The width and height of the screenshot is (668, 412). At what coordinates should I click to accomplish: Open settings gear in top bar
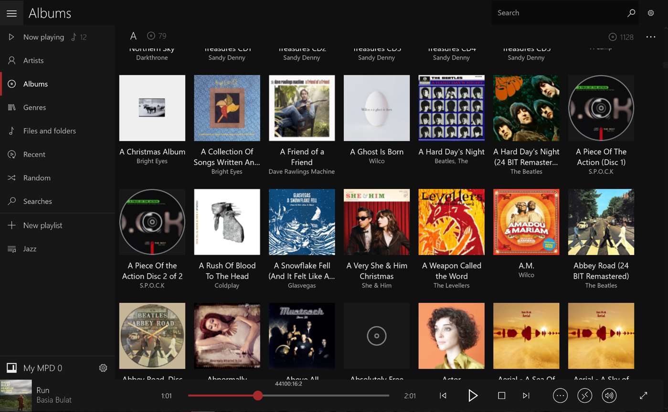pyautogui.click(x=651, y=13)
